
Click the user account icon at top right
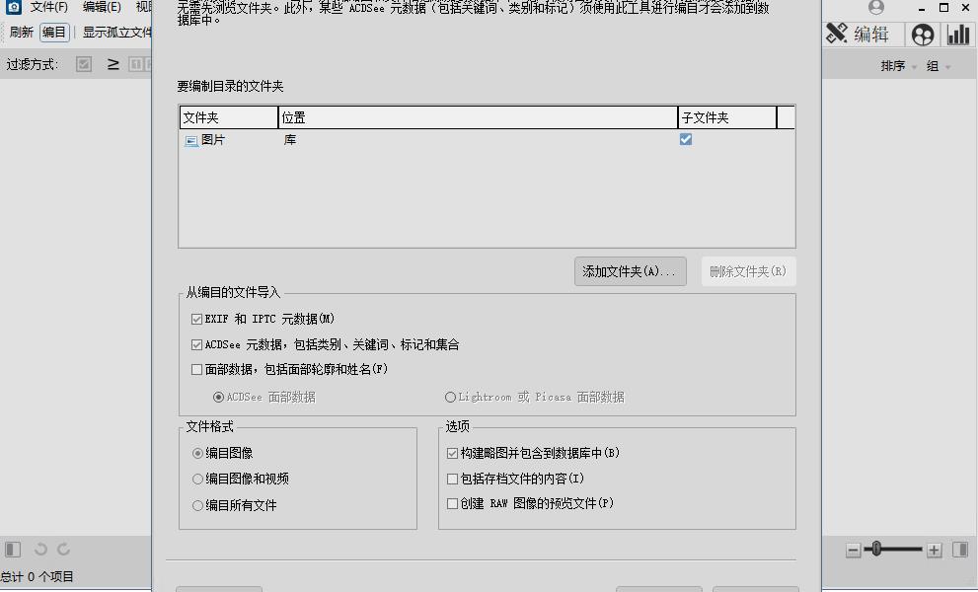tap(874, 8)
